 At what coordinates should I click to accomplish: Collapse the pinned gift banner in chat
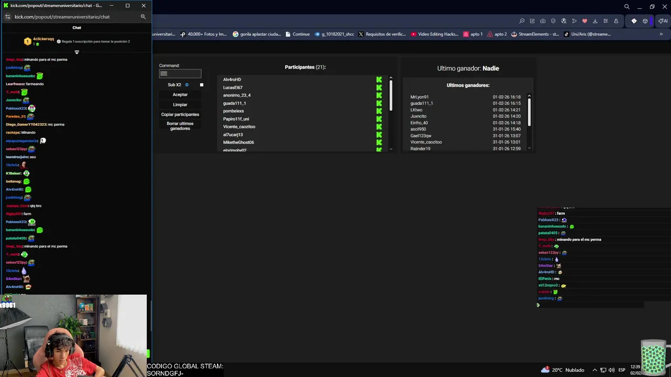pyautogui.click(x=77, y=52)
